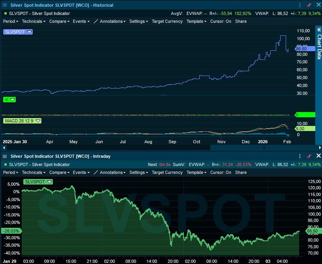Image resolution: width=322 pixels, height=264 pixels.
Task: Click the Intraday panel three-dot options icon
Action: [x=300, y=156]
